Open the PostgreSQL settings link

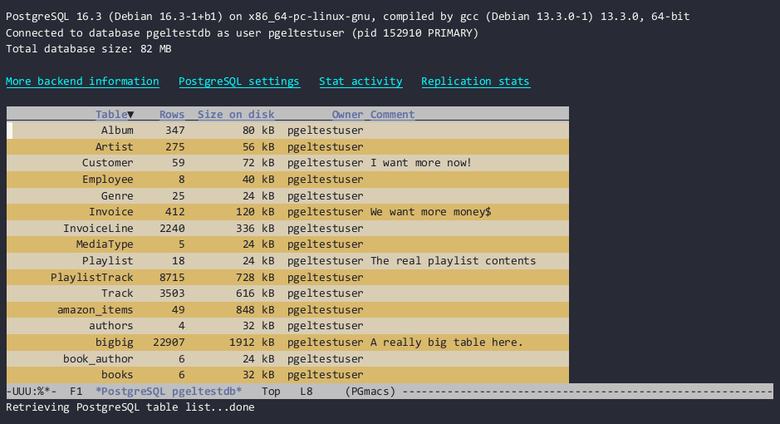click(238, 81)
